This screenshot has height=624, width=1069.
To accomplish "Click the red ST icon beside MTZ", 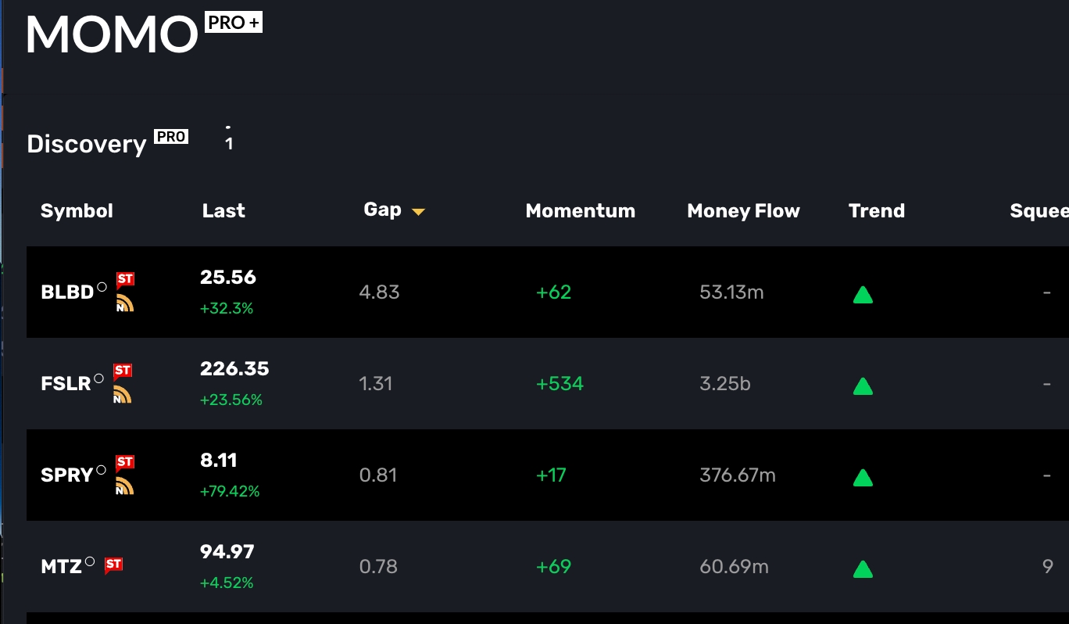I will click(x=113, y=564).
